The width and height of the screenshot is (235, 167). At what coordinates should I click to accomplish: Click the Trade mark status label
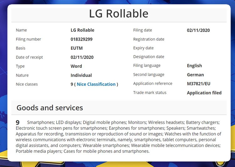tap(150, 93)
